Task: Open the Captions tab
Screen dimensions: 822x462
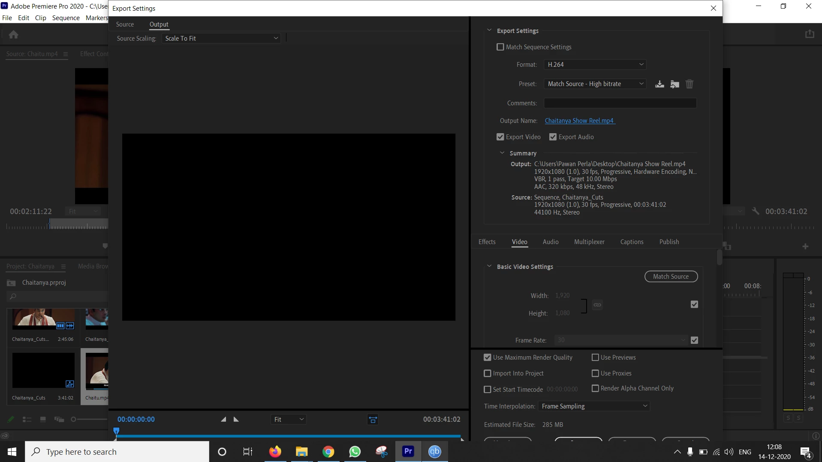Action: pyautogui.click(x=632, y=242)
